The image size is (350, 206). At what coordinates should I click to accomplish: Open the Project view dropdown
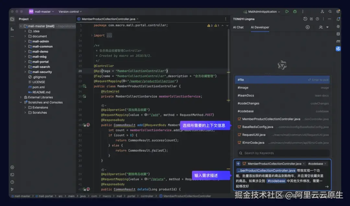pyautogui.click(x=26, y=19)
